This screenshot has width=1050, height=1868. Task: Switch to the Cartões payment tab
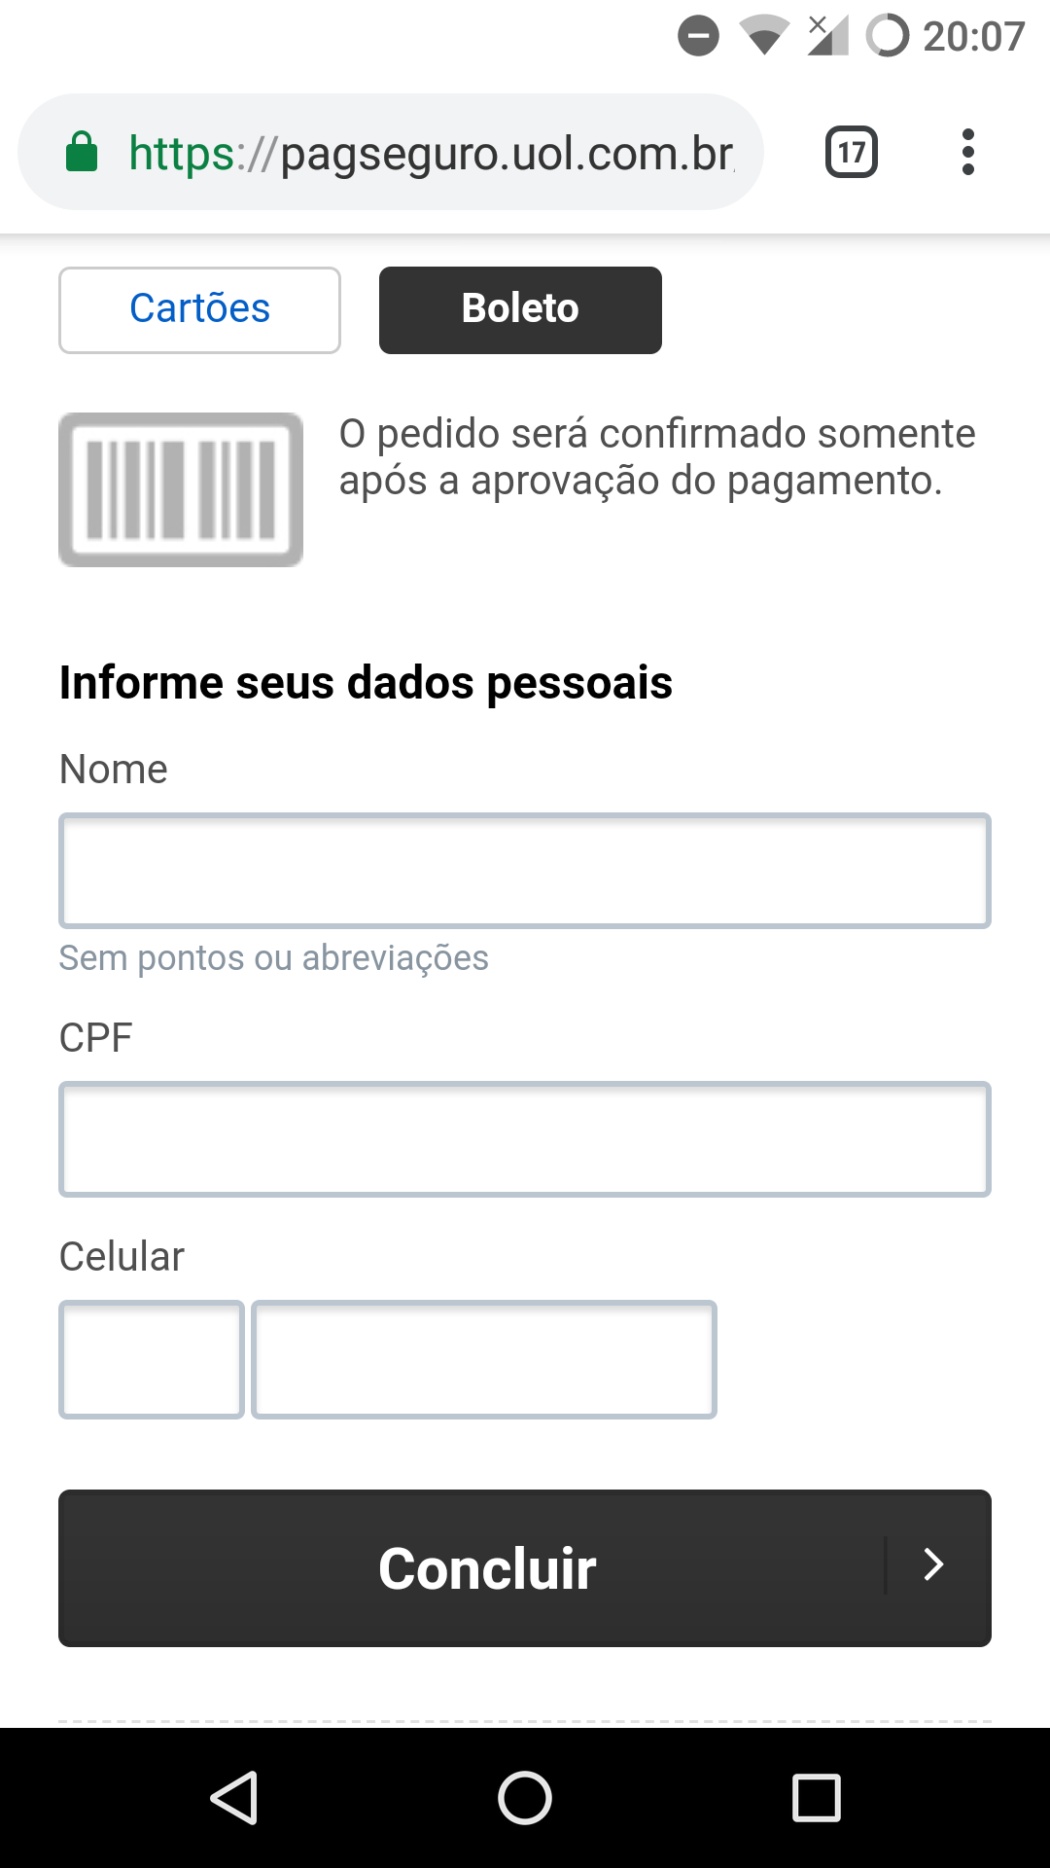199,309
